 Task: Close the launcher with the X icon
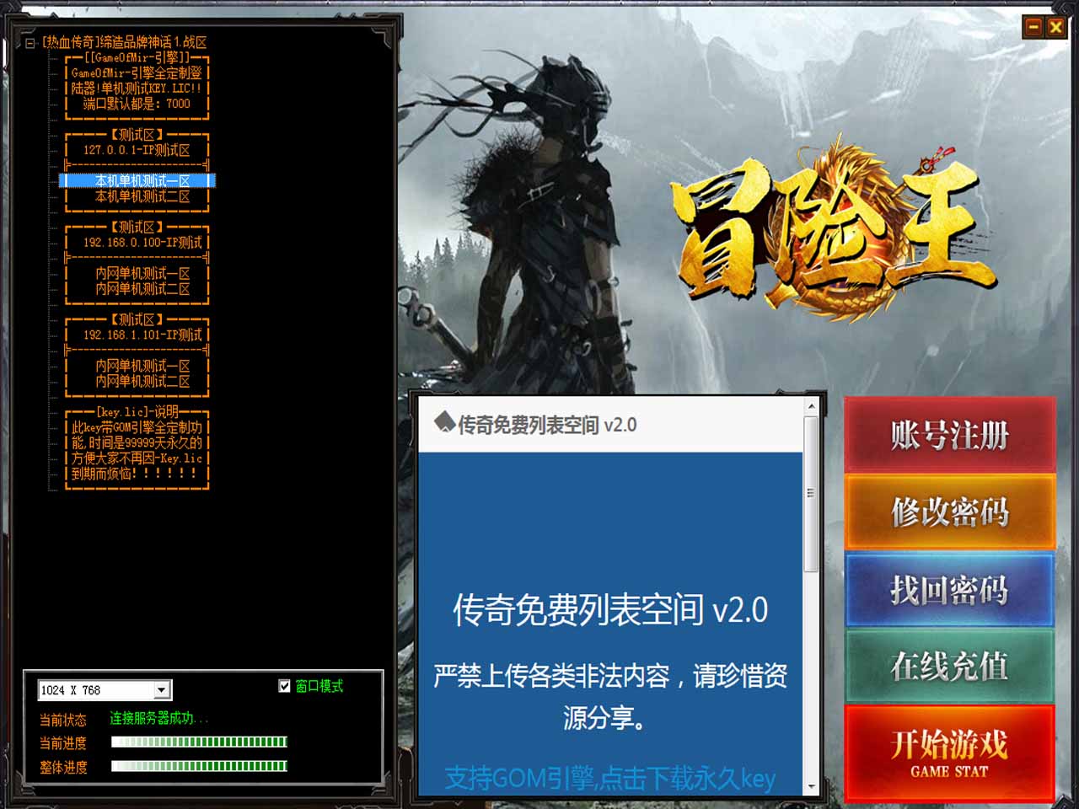(x=1055, y=27)
